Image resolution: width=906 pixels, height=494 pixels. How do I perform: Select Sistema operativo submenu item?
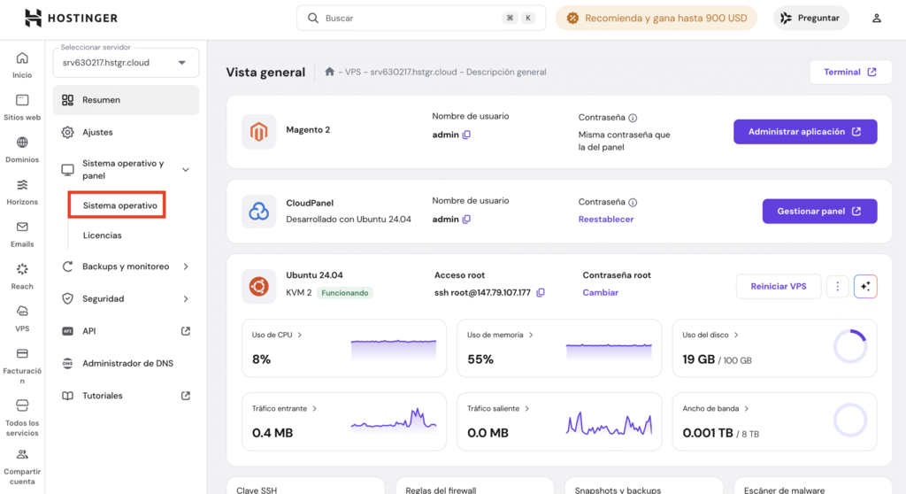tap(119, 205)
